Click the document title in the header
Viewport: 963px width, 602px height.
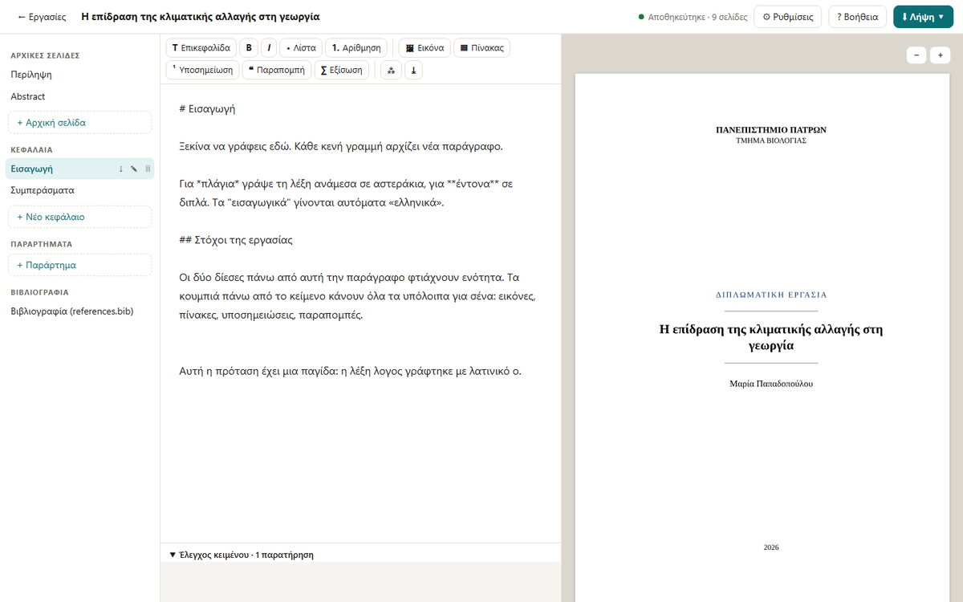(x=201, y=17)
